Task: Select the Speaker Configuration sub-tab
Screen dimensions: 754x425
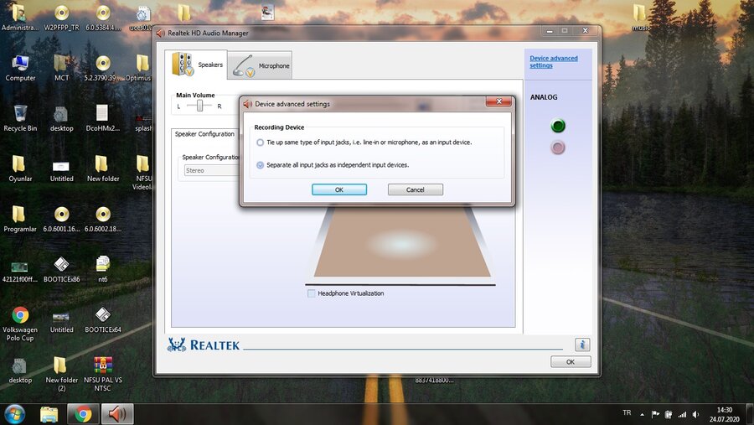Action: pos(205,134)
